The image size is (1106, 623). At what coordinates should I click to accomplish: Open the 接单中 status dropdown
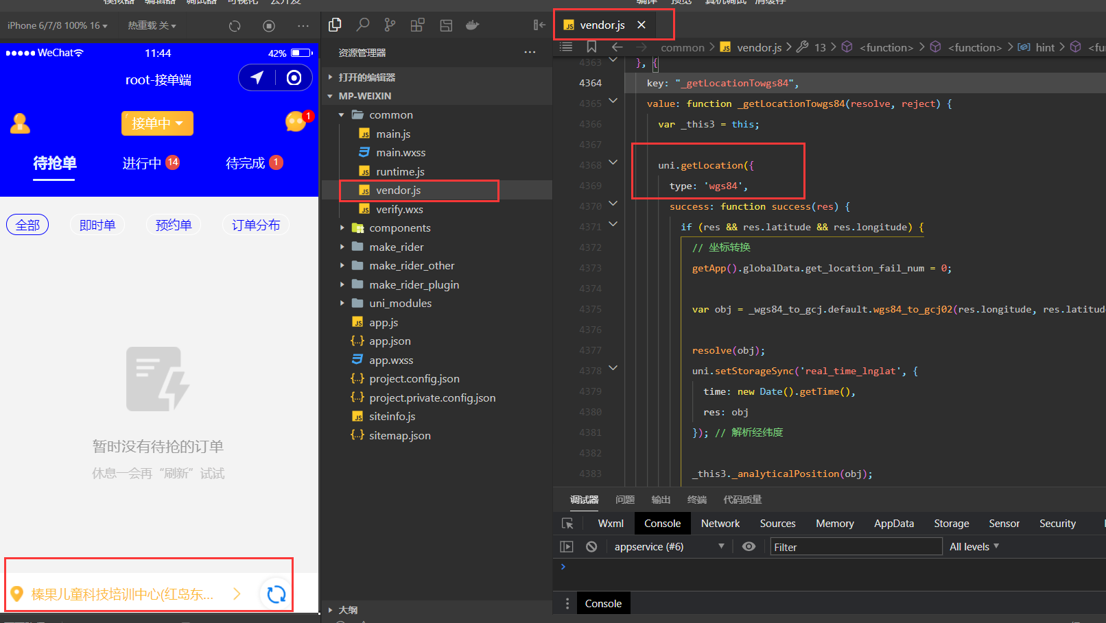click(x=157, y=123)
